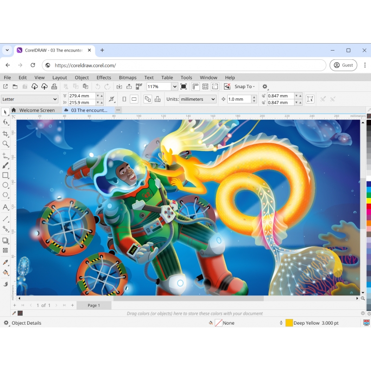
Task: Increase nudge distance 1.0 mm stepper
Action: tap(254, 97)
